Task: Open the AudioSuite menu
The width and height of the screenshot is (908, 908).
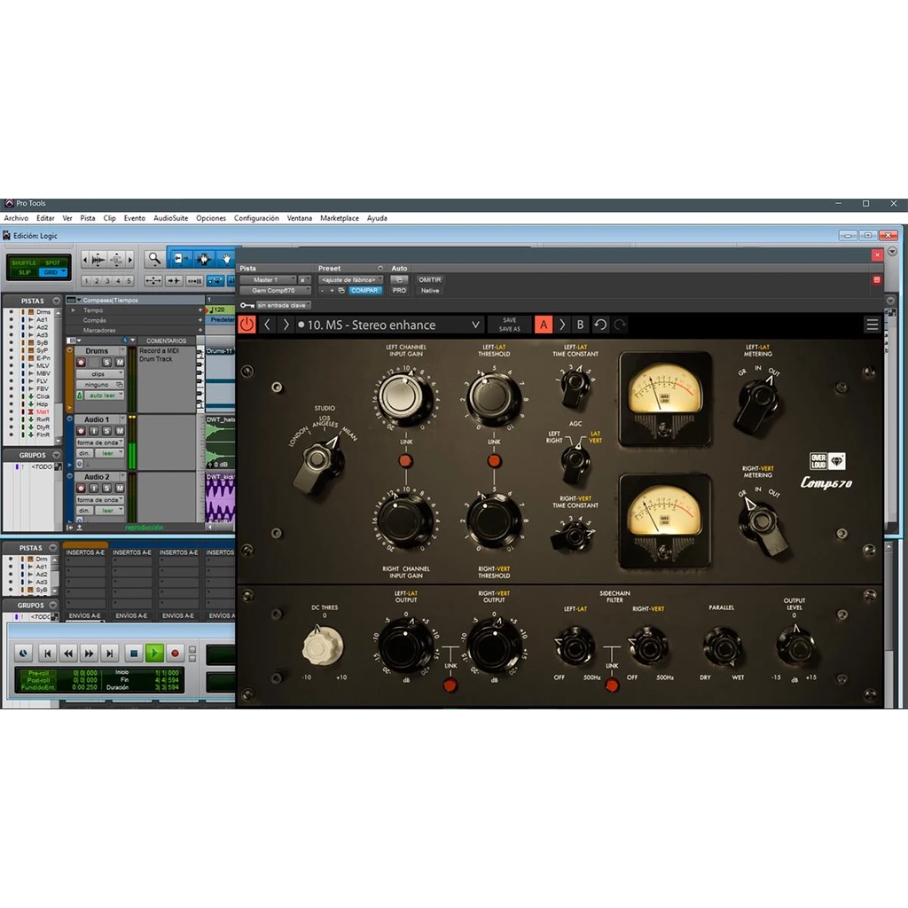Action: point(171,218)
